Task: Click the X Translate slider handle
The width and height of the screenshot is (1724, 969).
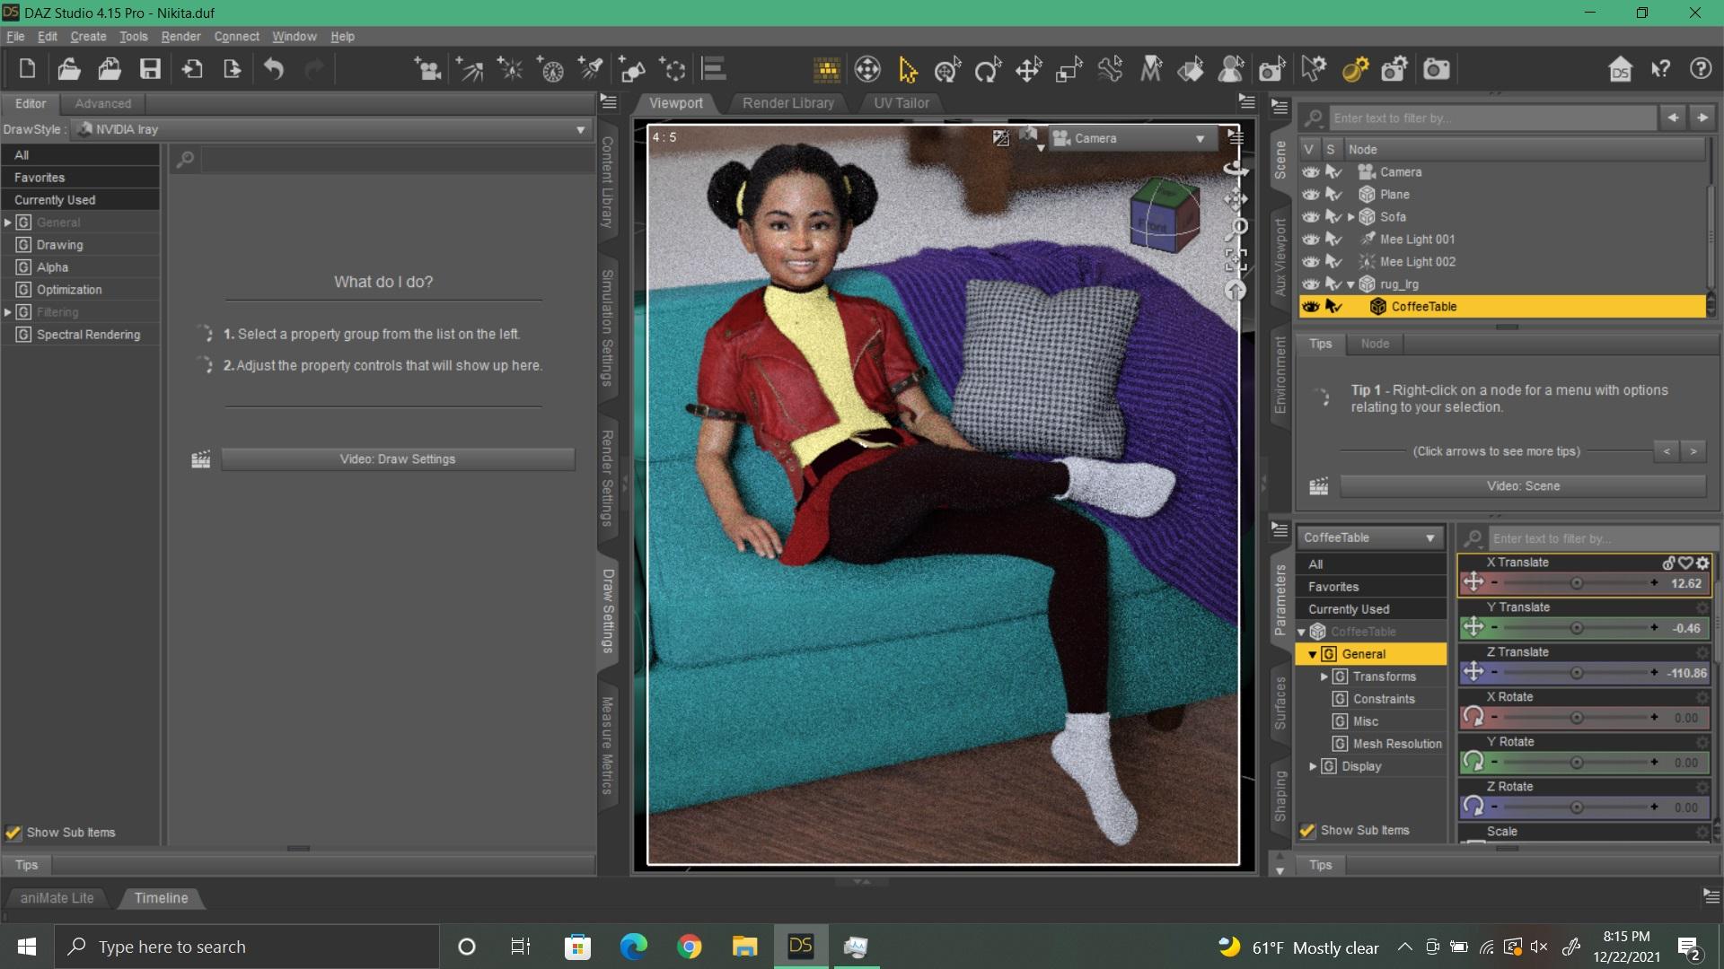Action: (1577, 584)
